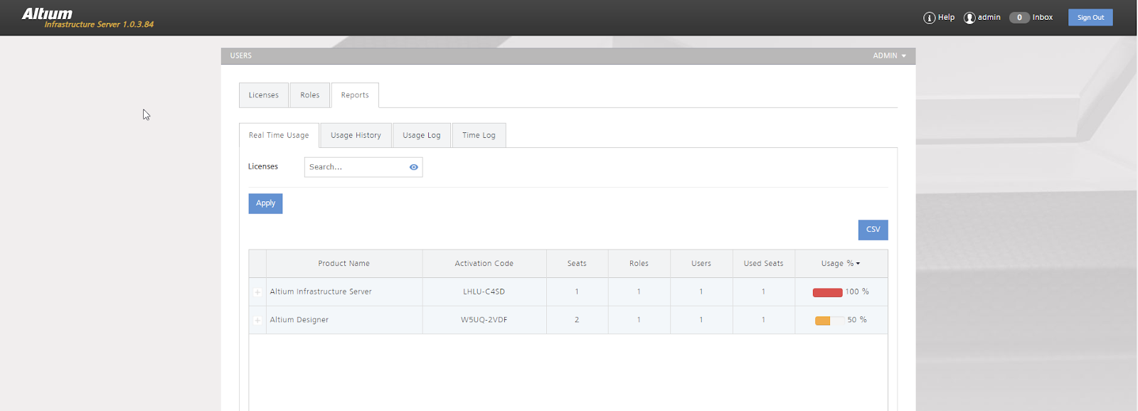This screenshot has width=1138, height=411.
Task: Click the Inbox message count badge
Action: (x=1019, y=18)
